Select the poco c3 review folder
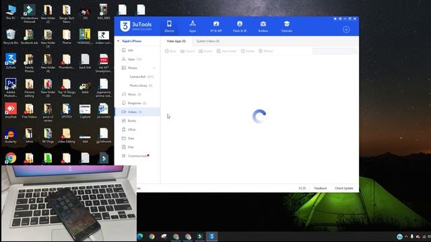 [x=48, y=112]
